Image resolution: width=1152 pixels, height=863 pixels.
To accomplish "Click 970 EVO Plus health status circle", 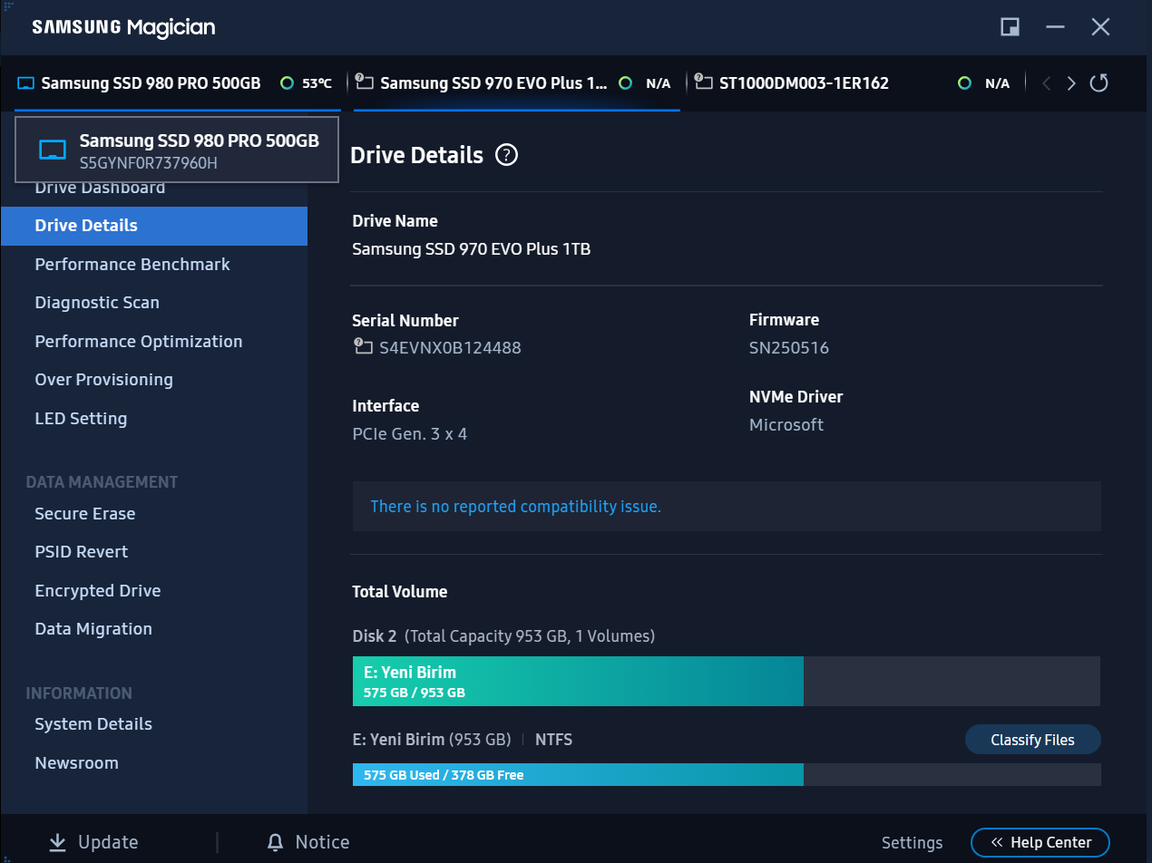I will (x=625, y=83).
